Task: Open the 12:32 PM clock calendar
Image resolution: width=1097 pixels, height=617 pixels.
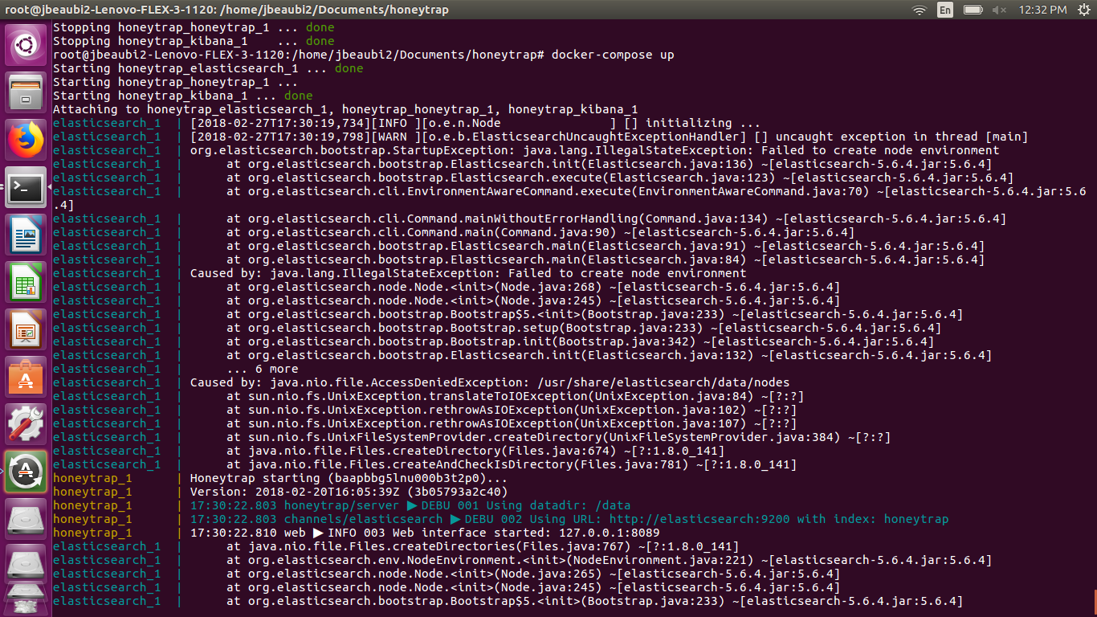Action: point(1046,10)
